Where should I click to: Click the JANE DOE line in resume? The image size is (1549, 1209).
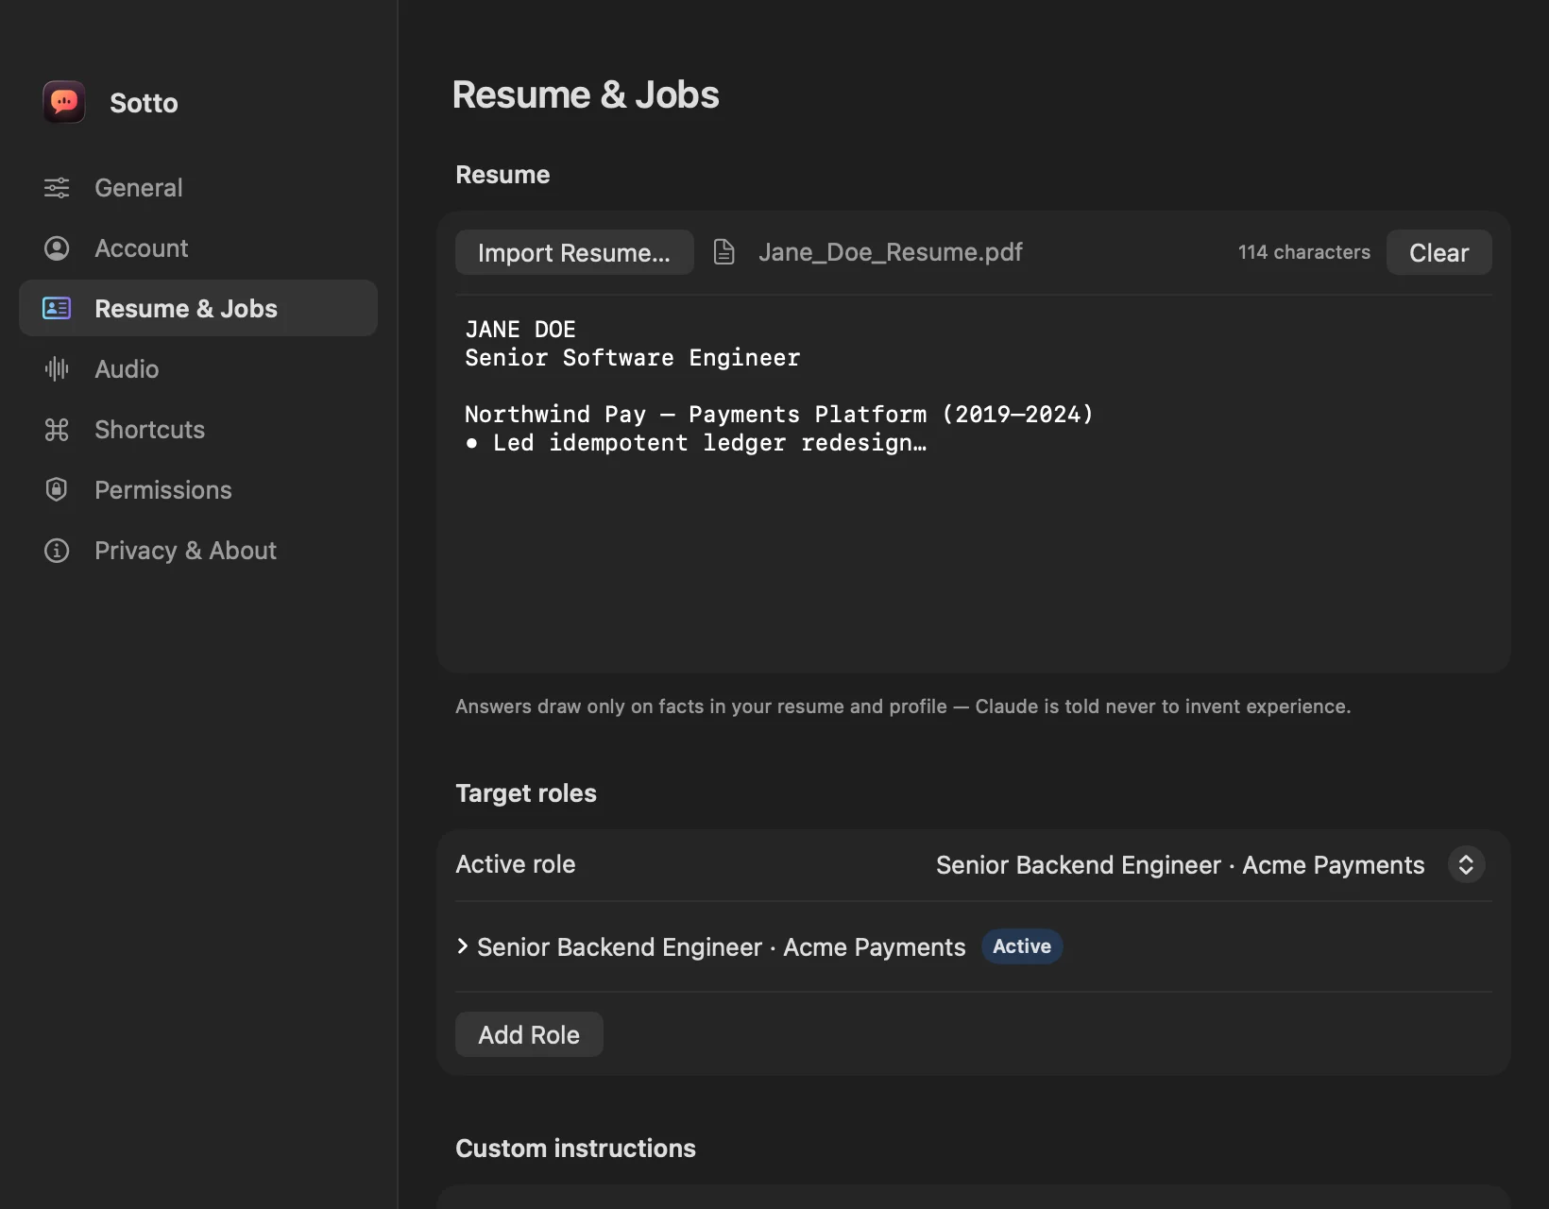pos(520,330)
